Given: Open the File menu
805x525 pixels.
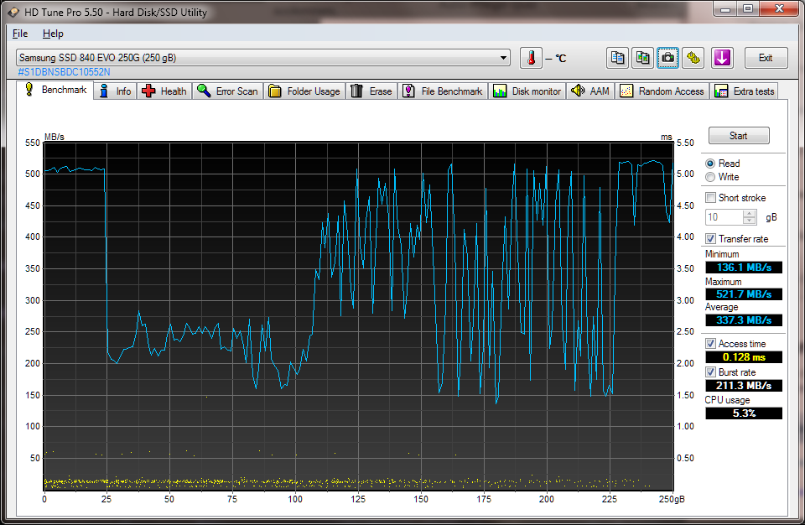Looking at the screenshot, I should click(20, 34).
